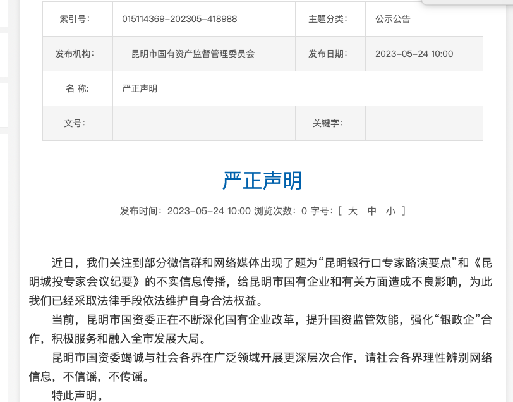The image size is (513, 402).
Task: Click publisher 昆明市国有资产监督管理委员会 in table
Action: 193,54
